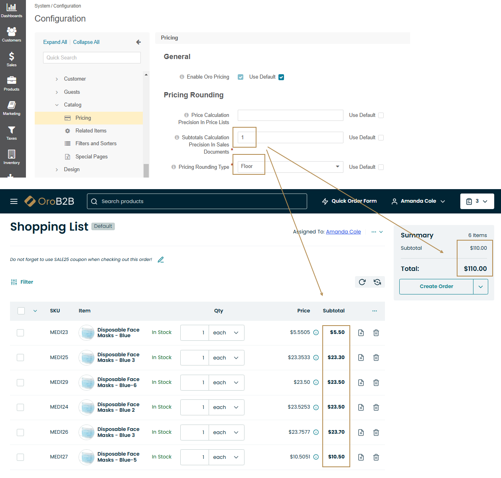501x478 pixels.
Task: Click the Amanda Cole assigned-to link
Action: 343,232
